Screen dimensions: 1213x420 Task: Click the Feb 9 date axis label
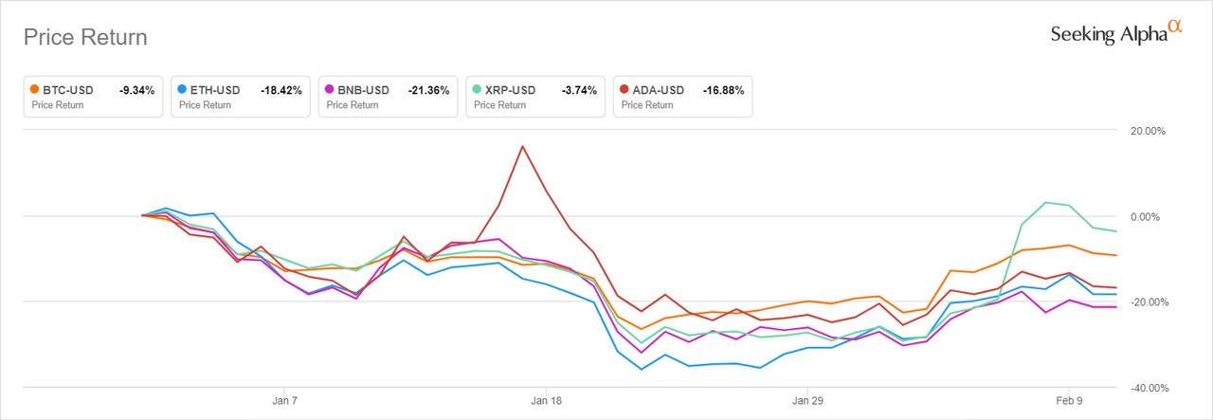[x=1069, y=401]
